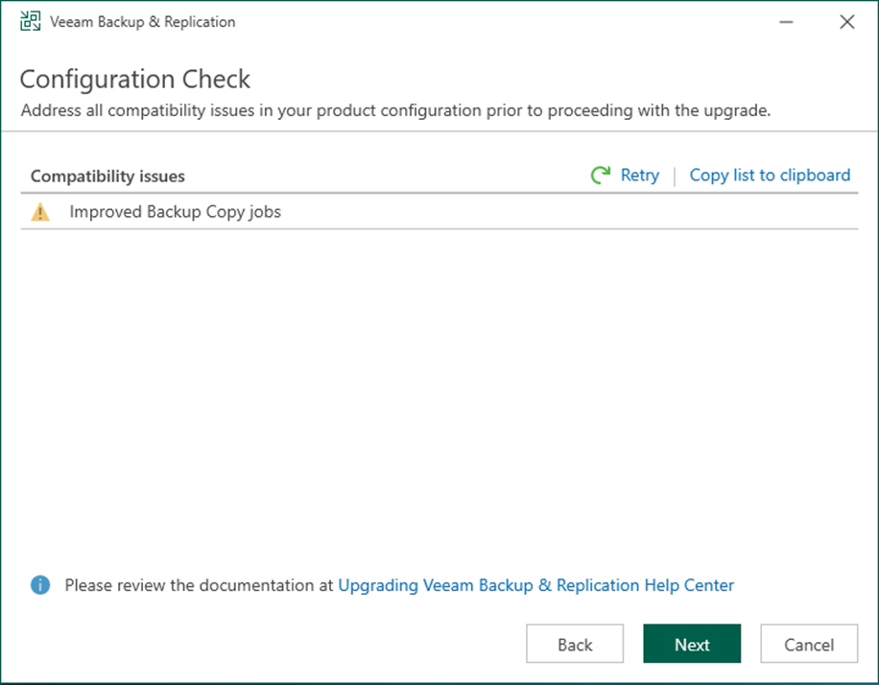Viewport: 879px width, 685px height.
Task: Click the blue information circle icon
Action: coord(39,584)
